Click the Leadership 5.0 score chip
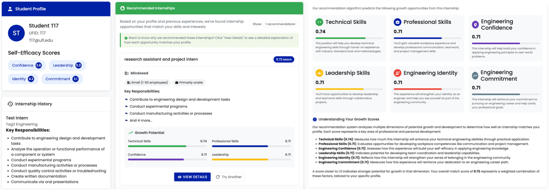The height and width of the screenshot is (194, 549). tap(68, 65)
